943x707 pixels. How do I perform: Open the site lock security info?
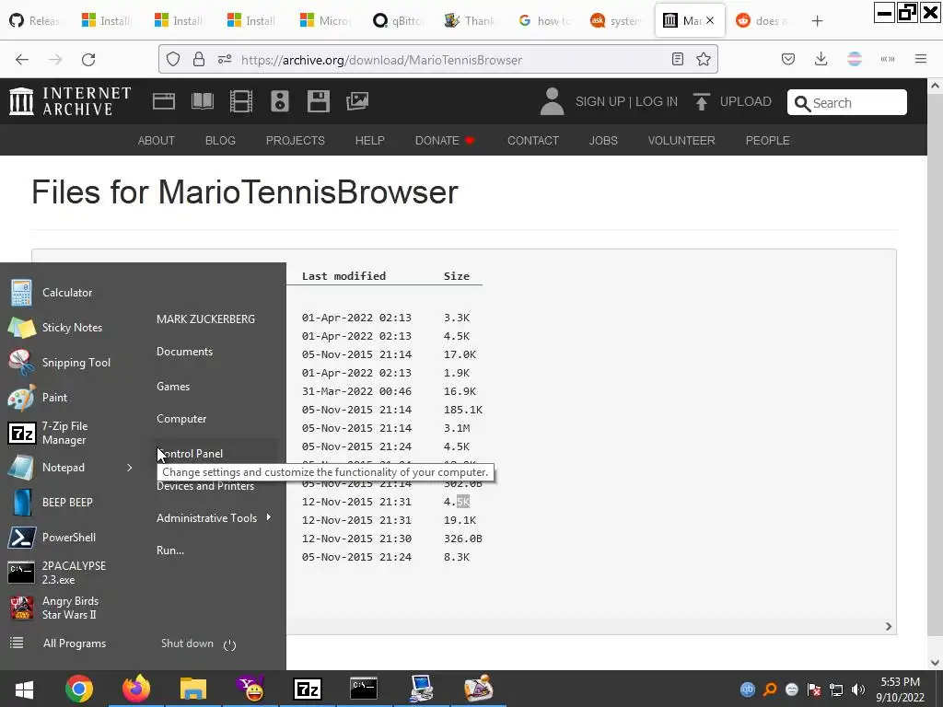[199, 59]
